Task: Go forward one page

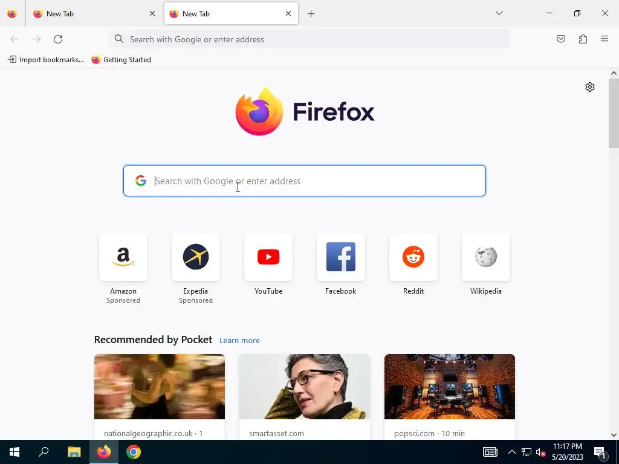Action: 36,39
